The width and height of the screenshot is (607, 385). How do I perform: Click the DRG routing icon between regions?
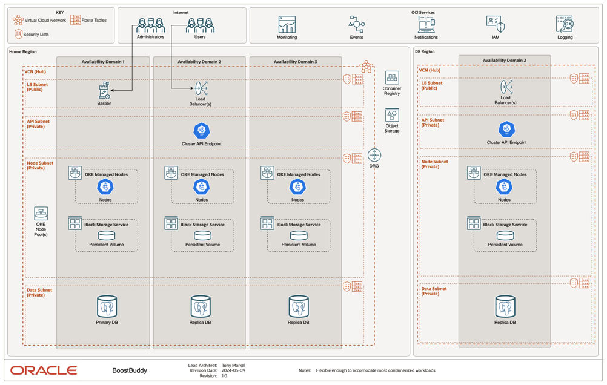pyautogui.click(x=376, y=156)
